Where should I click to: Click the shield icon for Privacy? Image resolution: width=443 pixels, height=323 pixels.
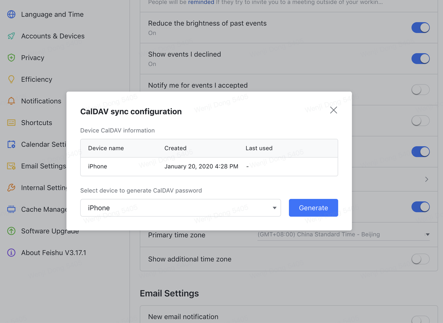tap(11, 58)
